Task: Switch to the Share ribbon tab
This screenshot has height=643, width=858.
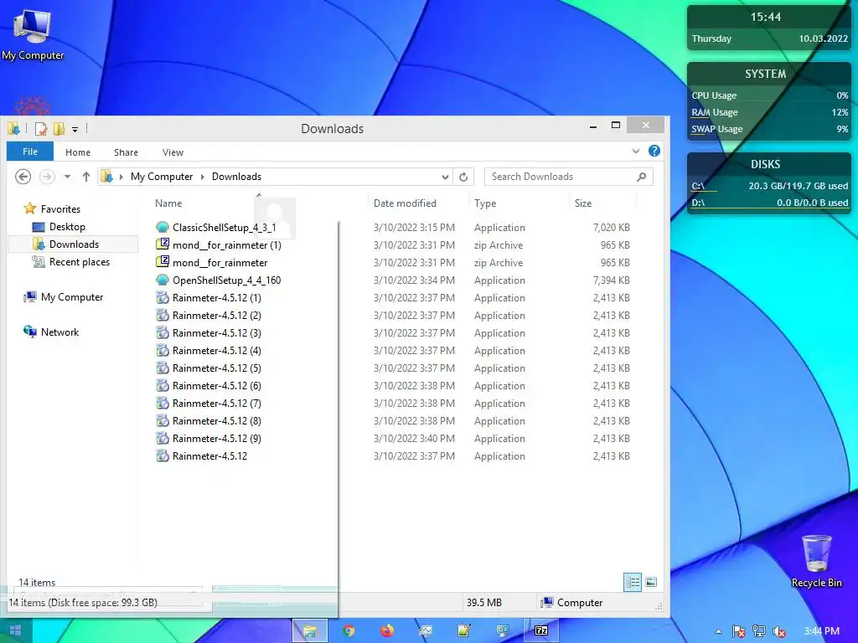Action: tap(126, 152)
